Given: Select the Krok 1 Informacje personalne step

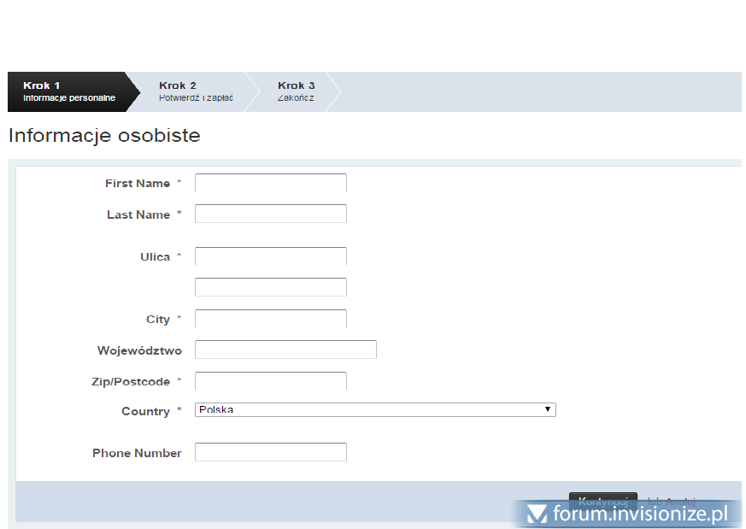Looking at the screenshot, I should coord(68,91).
